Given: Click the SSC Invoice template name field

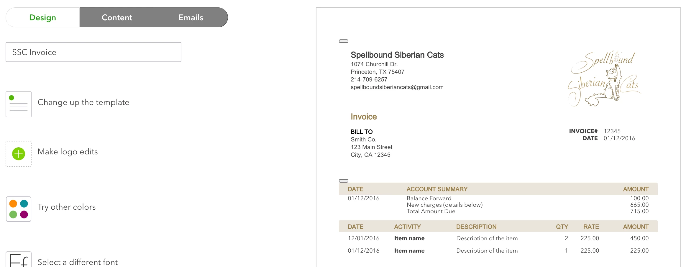Looking at the screenshot, I should 93,52.
